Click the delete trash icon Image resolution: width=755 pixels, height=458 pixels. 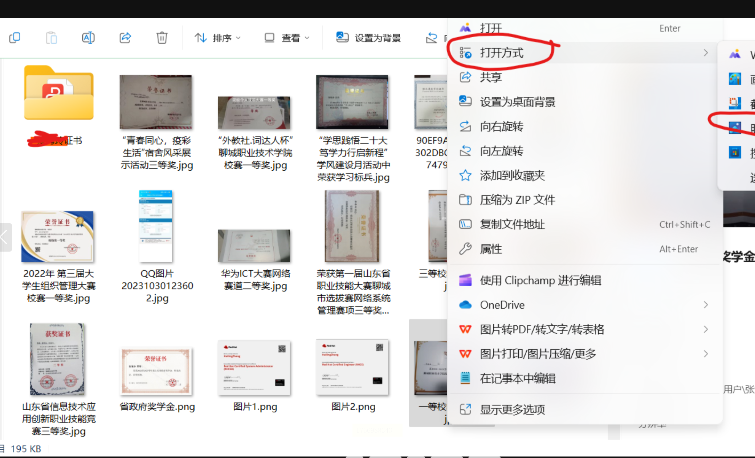162,38
